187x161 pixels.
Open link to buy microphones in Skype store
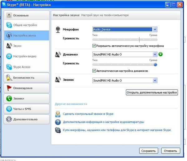click(x=117, y=130)
